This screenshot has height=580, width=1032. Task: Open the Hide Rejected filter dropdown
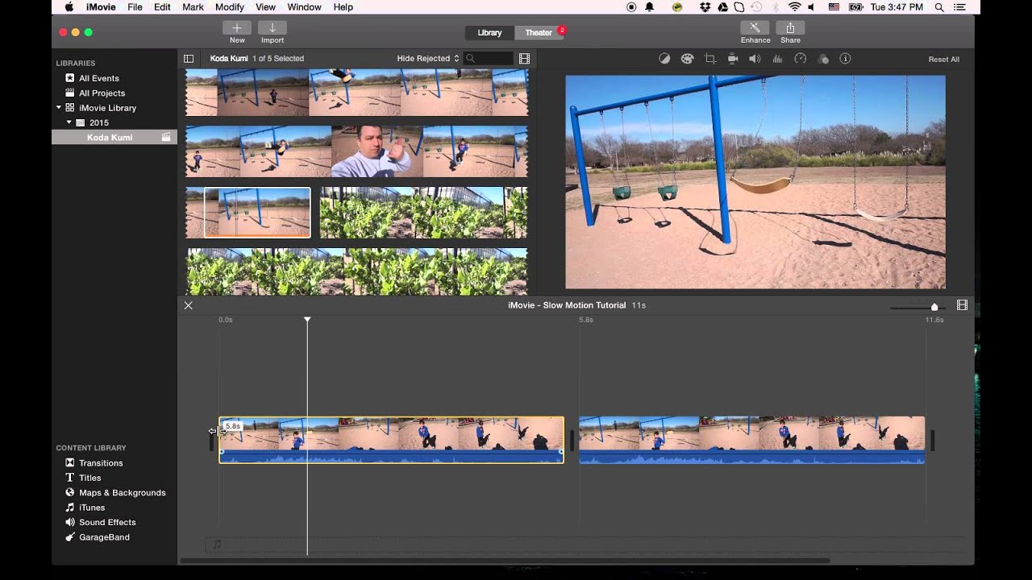[x=428, y=59]
